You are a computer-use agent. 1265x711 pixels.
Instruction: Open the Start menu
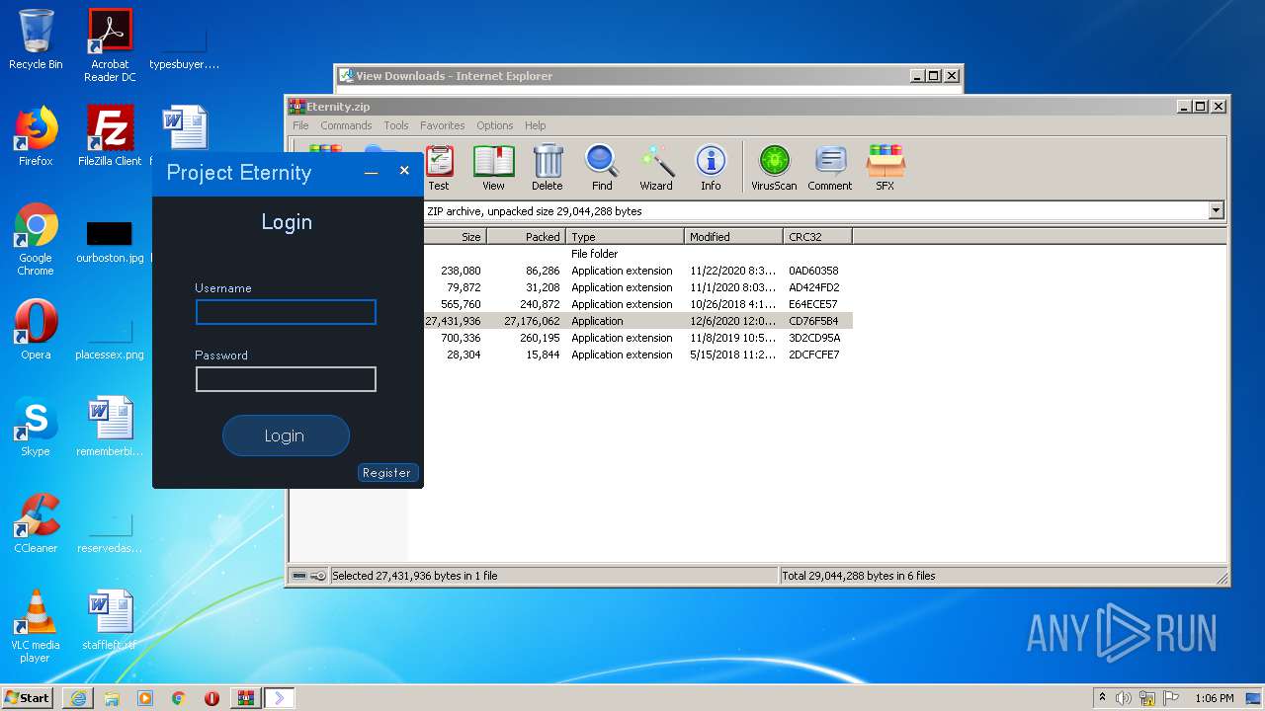click(27, 698)
